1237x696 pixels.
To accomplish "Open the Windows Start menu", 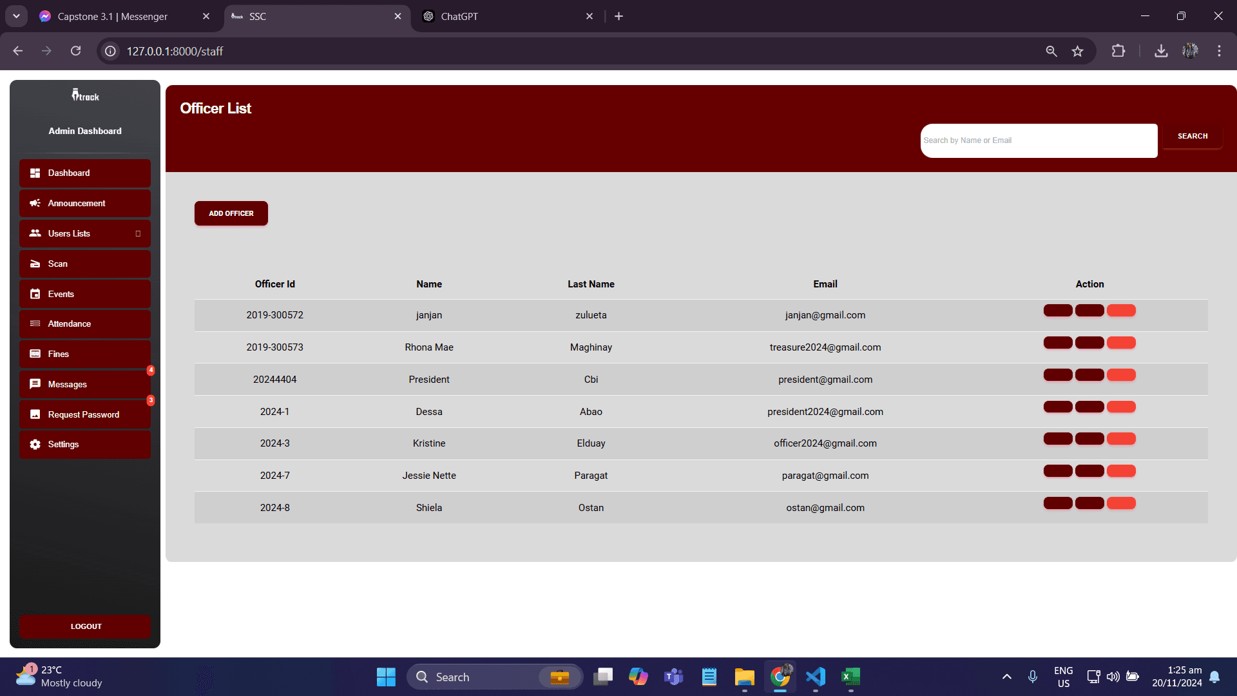I will coord(386,677).
